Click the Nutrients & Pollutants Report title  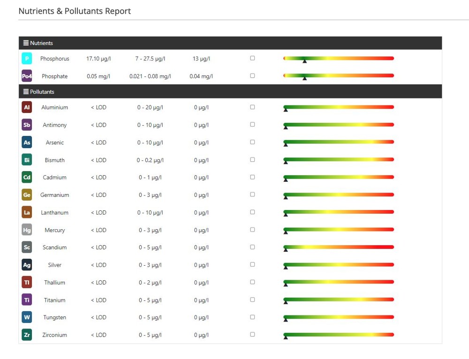click(74, 11)
